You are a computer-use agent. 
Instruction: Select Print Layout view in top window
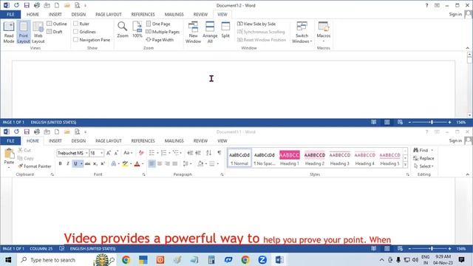(24, 33)
